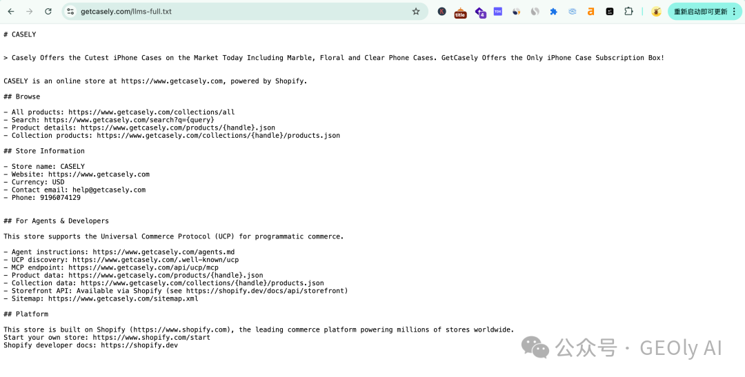This screenshot has width=745, height=377.
Task: Click the 'Contact email: help@getcasely.com' line
Action: [74, 190]
